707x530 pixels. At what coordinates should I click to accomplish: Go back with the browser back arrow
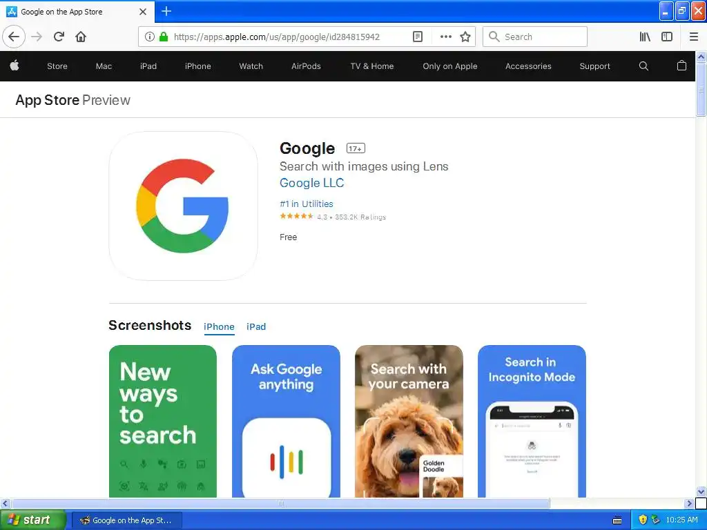pyautogui.click(x=14, y=37)
